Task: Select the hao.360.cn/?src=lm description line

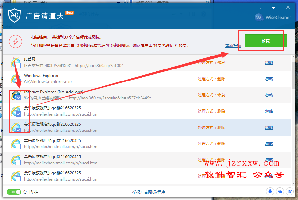Action: [x=88, y=98]
